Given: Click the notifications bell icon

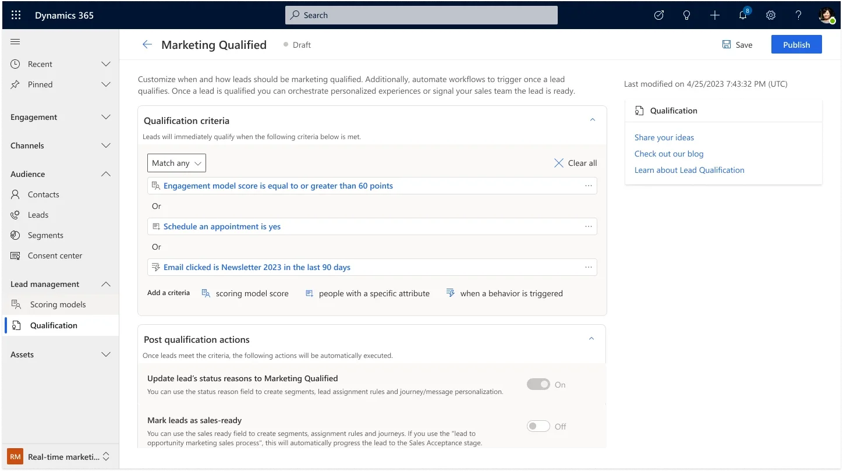Looking at the screenshot, I should pyautogui.click(x=743, y=15).
